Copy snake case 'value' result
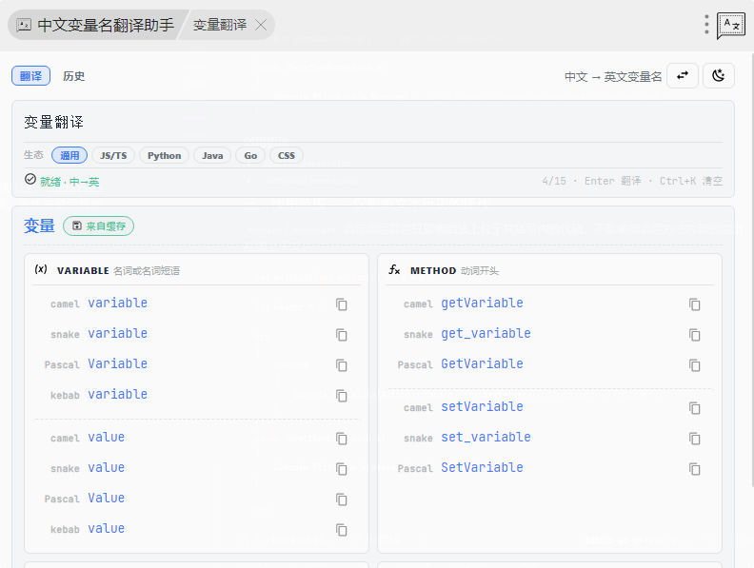754x568 pixels. (x=342, y=469)
